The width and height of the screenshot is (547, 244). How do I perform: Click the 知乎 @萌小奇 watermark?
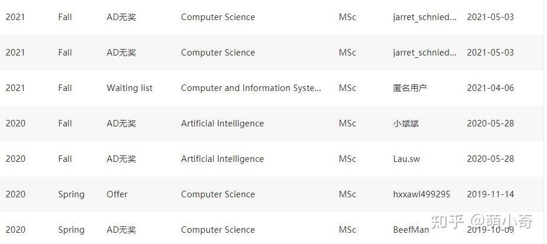pos(482,222)
